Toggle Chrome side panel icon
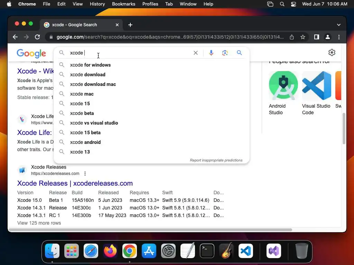The height and width of the screenshot is (265, 354). tap(317, 37)
